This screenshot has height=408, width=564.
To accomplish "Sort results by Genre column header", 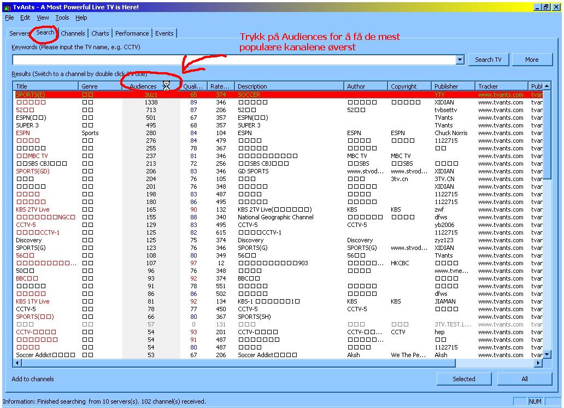I will click(x=100, y=86).
